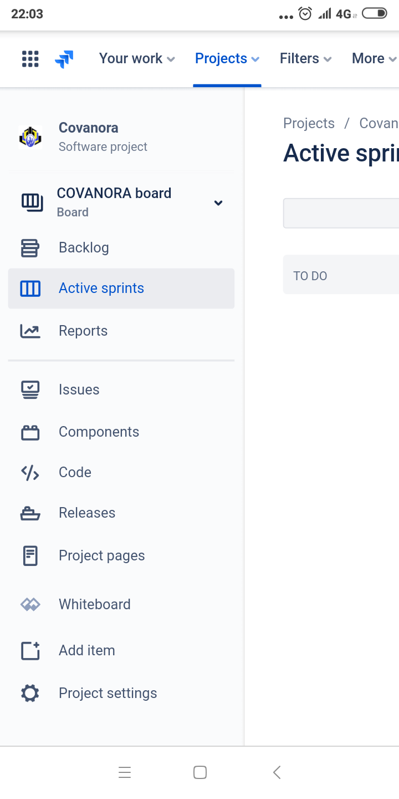The image size is (399, 799).
Task: Open the Filters menu label
Action: pyautogui.click(x=299, y=59)
